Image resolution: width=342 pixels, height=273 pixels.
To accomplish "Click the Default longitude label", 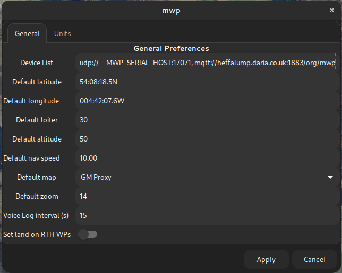I will point(31,101).
